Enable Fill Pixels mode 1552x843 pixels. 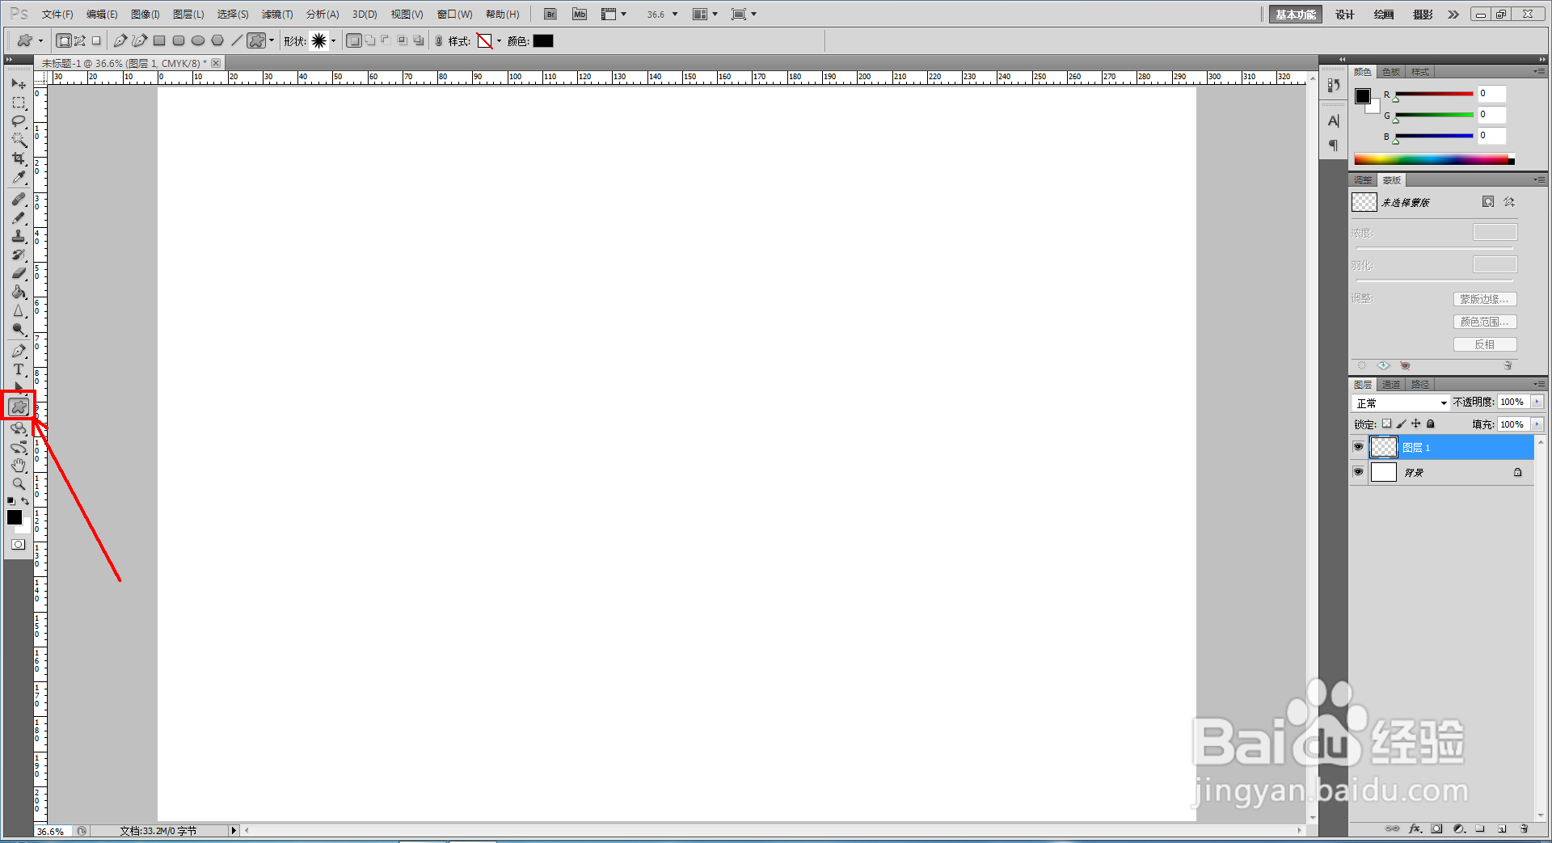(x=96, y=40)
